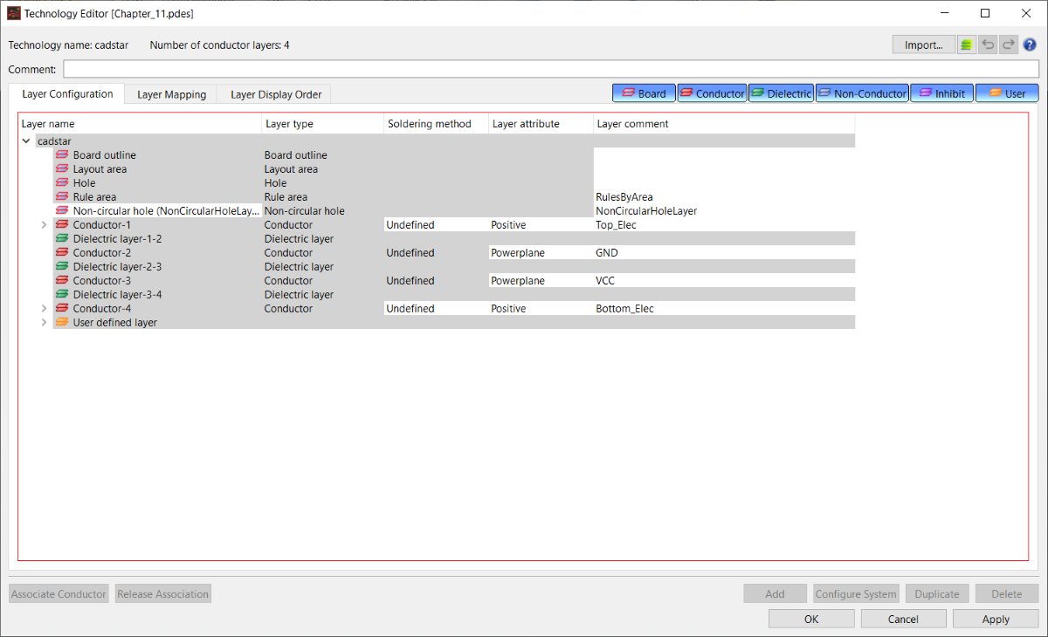Screen dimensions: 1048x637
Task: Click the Rule area layer icon
Action: tap(62, 197)
